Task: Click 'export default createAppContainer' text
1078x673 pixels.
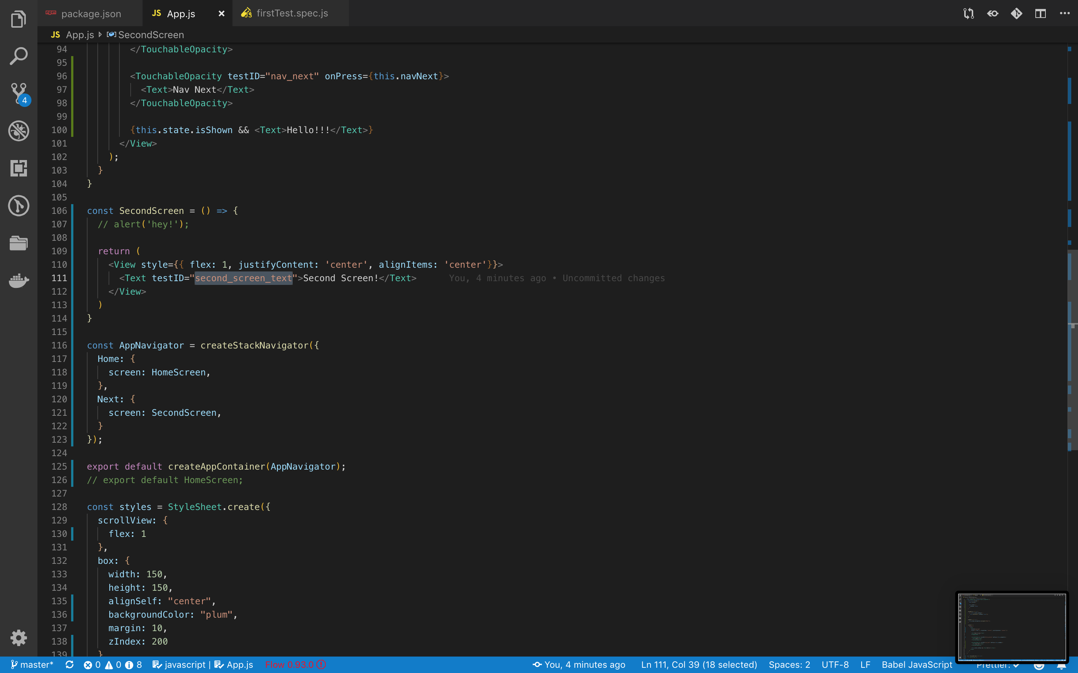Action: [176, 467]
